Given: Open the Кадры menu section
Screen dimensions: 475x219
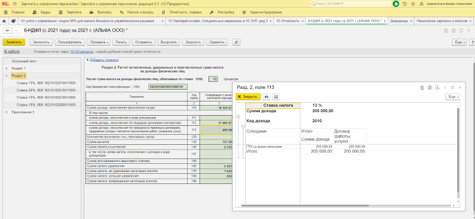Looking at the screenshot, I should click(x=41, y=12).
